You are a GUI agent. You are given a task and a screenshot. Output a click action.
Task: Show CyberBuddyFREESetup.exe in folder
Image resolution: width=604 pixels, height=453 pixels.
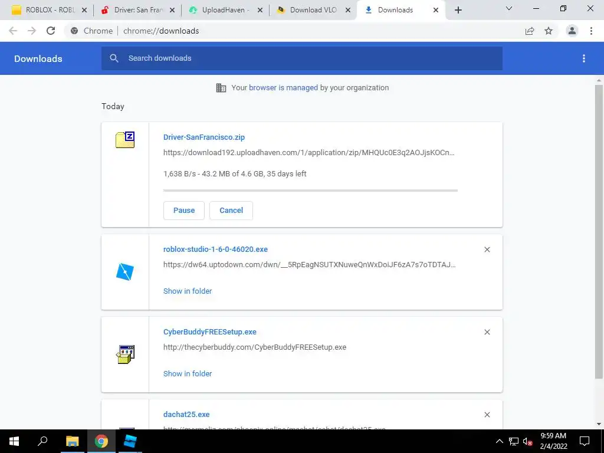188,373
